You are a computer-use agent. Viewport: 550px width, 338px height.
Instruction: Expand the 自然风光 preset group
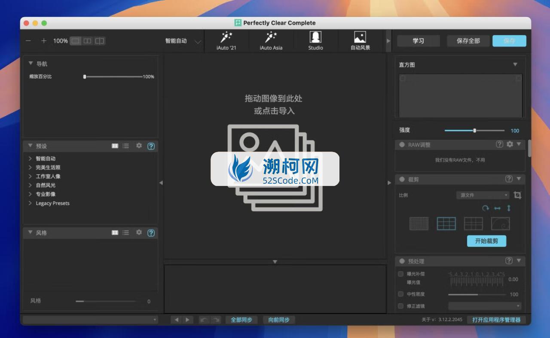click(31, 185)
